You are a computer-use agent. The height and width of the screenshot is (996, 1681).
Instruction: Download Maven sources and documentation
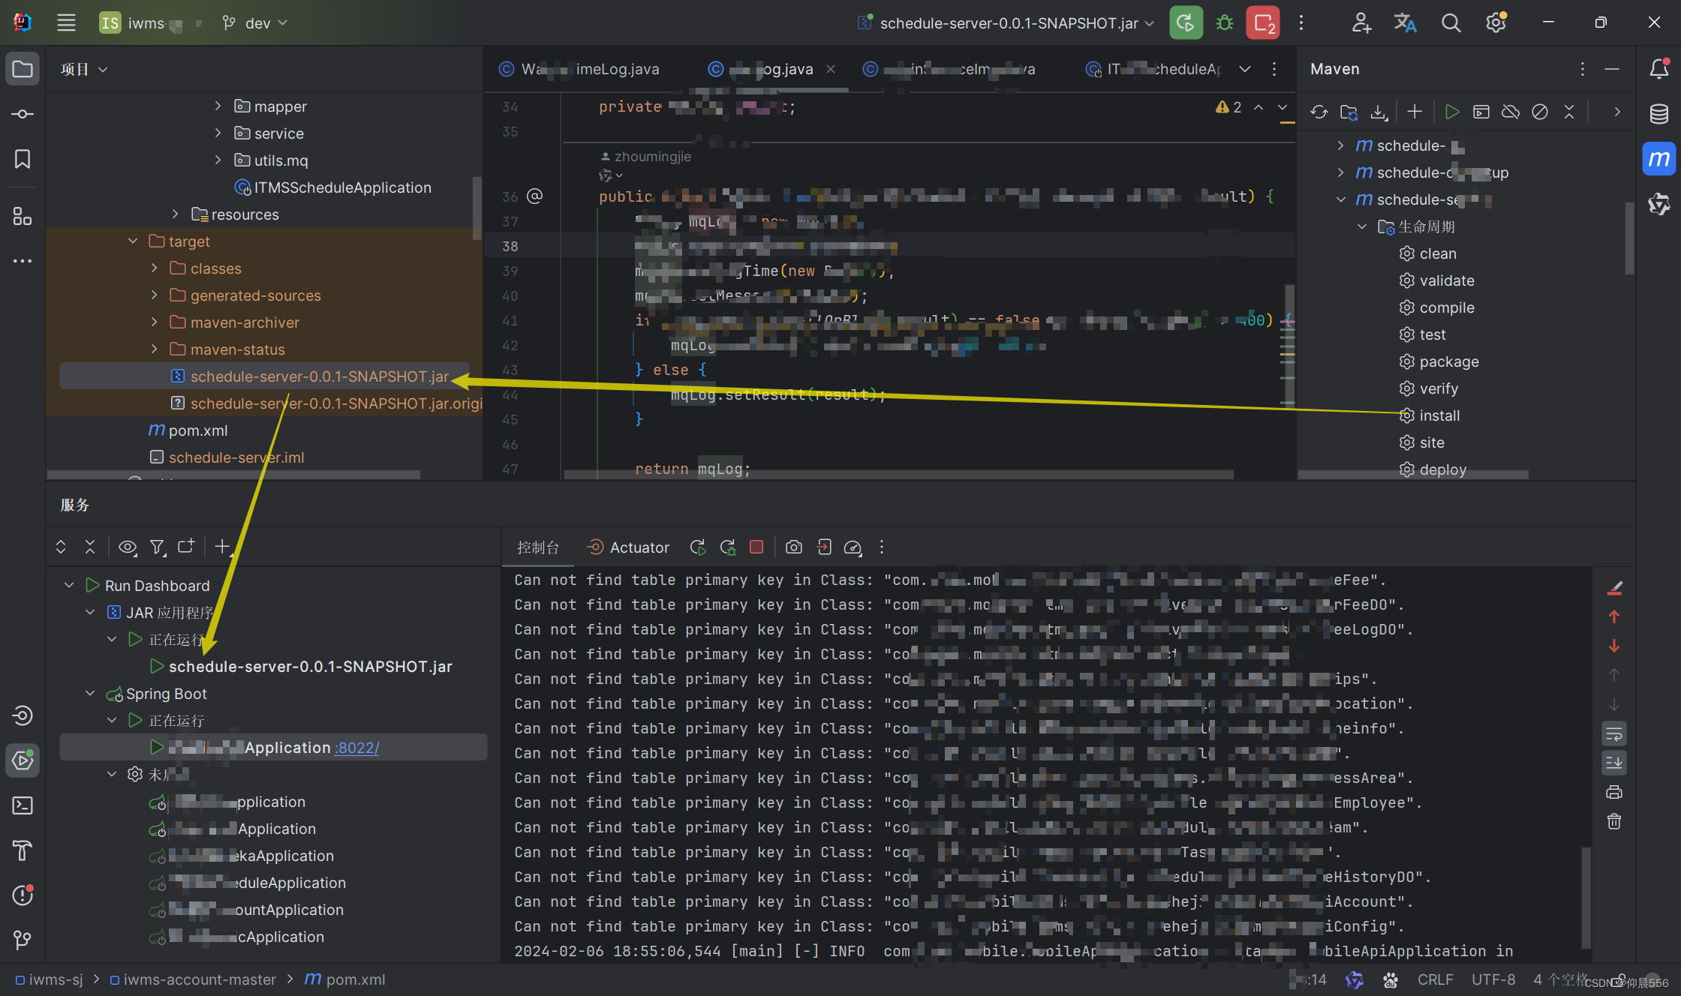(x=1379, y=112)
